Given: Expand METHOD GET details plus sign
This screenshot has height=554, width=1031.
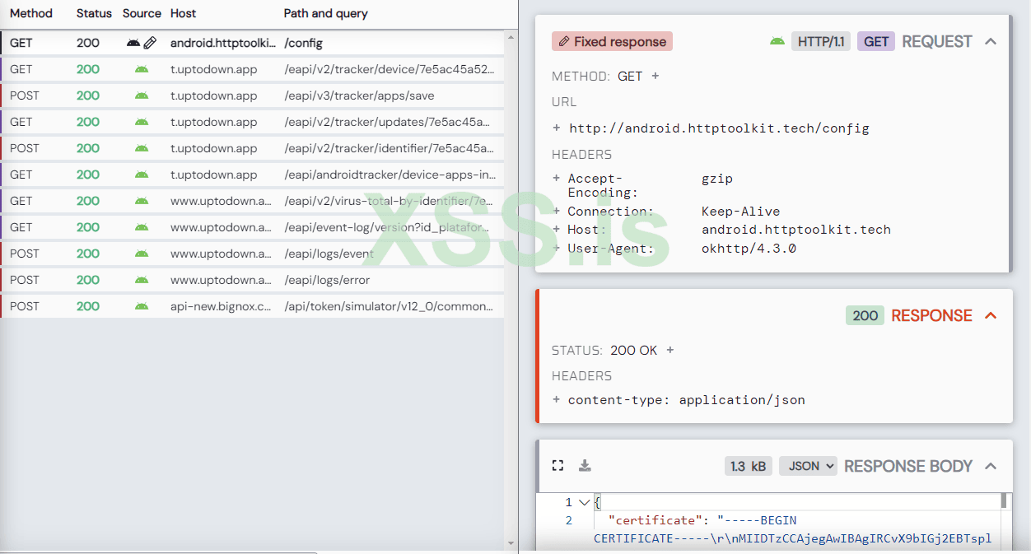Looking at the screenshot, I should [x=655, y=76].
